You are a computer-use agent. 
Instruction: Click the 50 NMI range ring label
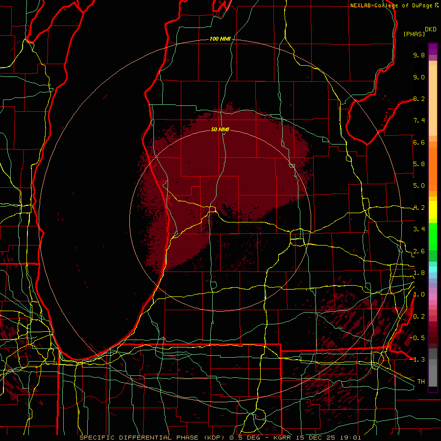[220, 129]
